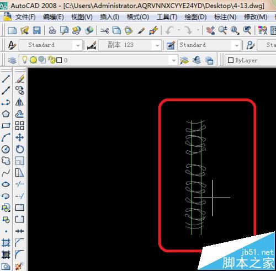276x271 pixels.
Task: Click the Zoom Realtime icon
Action: pos(222,30)
